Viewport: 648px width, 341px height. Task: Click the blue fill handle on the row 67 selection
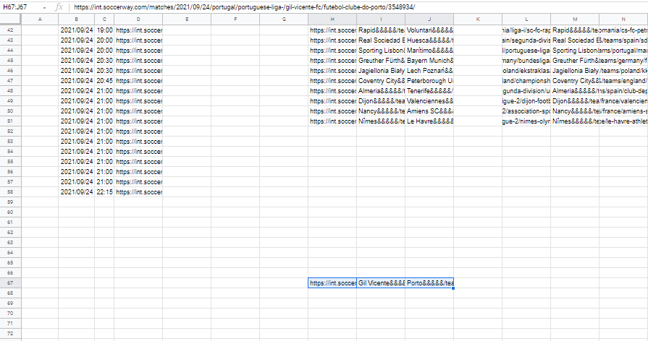[453, 288]
